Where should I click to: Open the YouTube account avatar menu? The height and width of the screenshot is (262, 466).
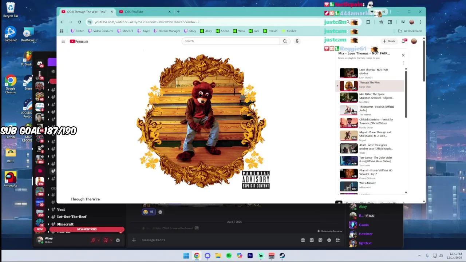(x=414, y=41)
